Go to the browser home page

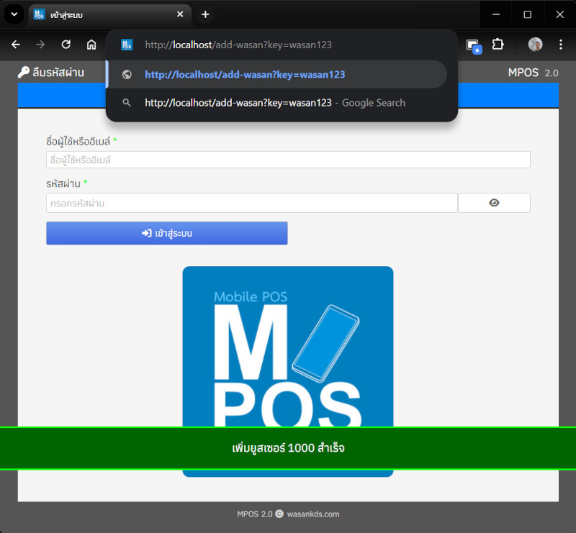pyautogui.click(x=91, y=45)
